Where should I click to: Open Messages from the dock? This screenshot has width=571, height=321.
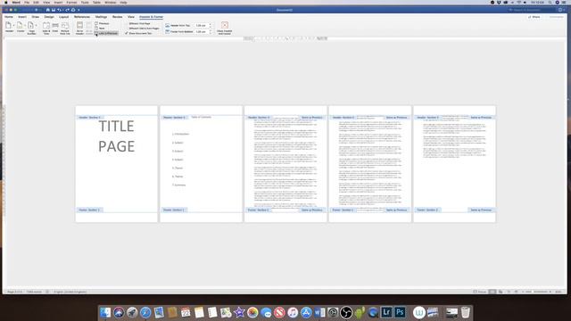266,312
